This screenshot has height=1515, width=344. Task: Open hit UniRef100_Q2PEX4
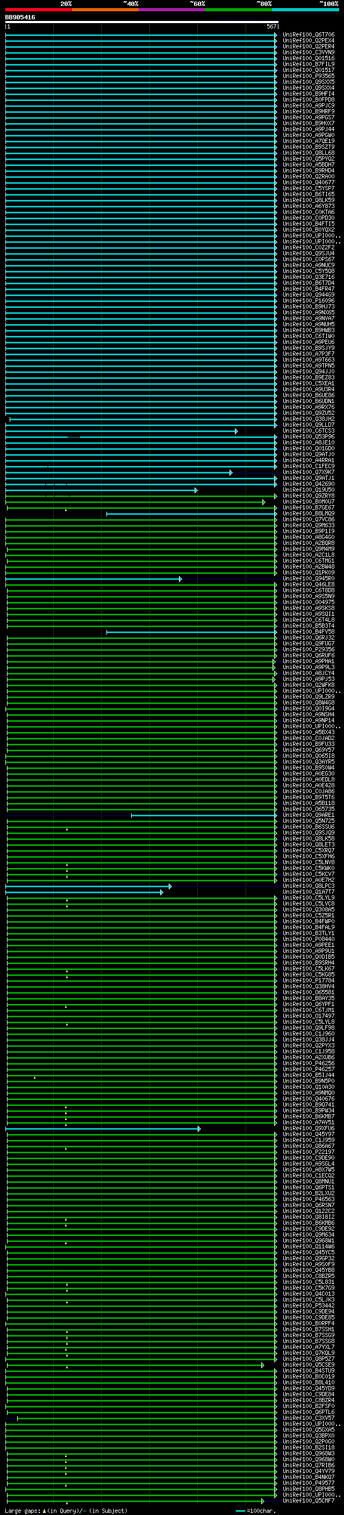click(x=309, y=41)
